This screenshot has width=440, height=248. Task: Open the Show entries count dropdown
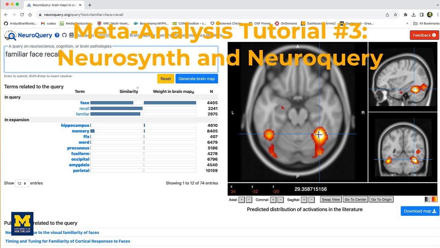click(22, 183)
